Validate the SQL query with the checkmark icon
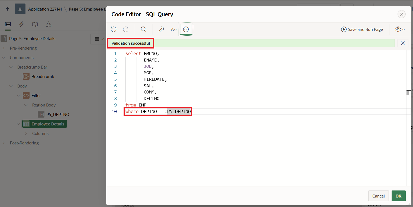This screenshot has width=413, height=207. point(186,29)
